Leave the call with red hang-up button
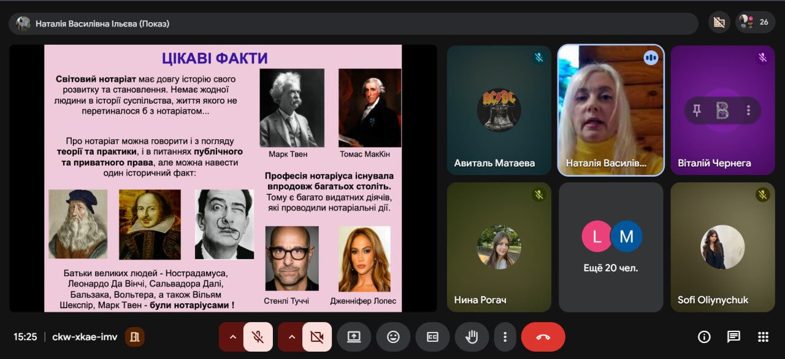This screenshot has height=359, width=785. tap(543, 337)
